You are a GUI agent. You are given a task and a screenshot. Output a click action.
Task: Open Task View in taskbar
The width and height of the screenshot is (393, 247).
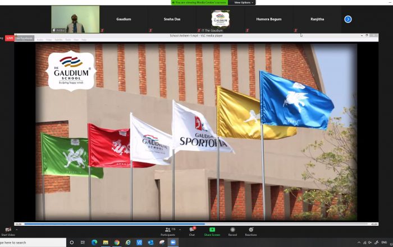pos(83,243)
